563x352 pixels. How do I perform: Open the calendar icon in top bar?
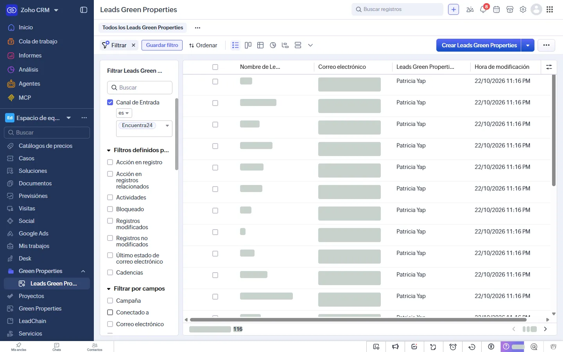coord(497,9)
